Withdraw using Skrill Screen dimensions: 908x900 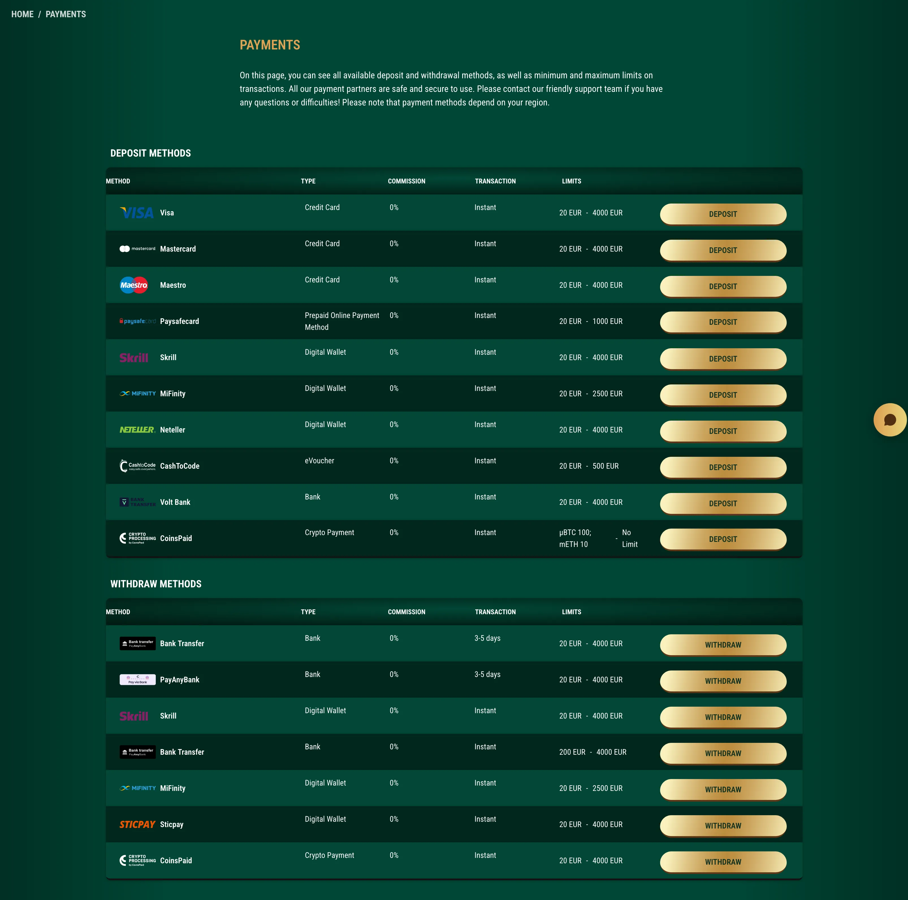click(x=723, y=717)
